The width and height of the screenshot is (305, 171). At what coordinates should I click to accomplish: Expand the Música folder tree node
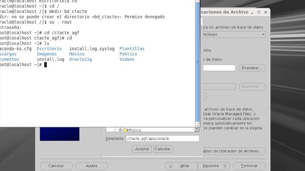(120, 130)
